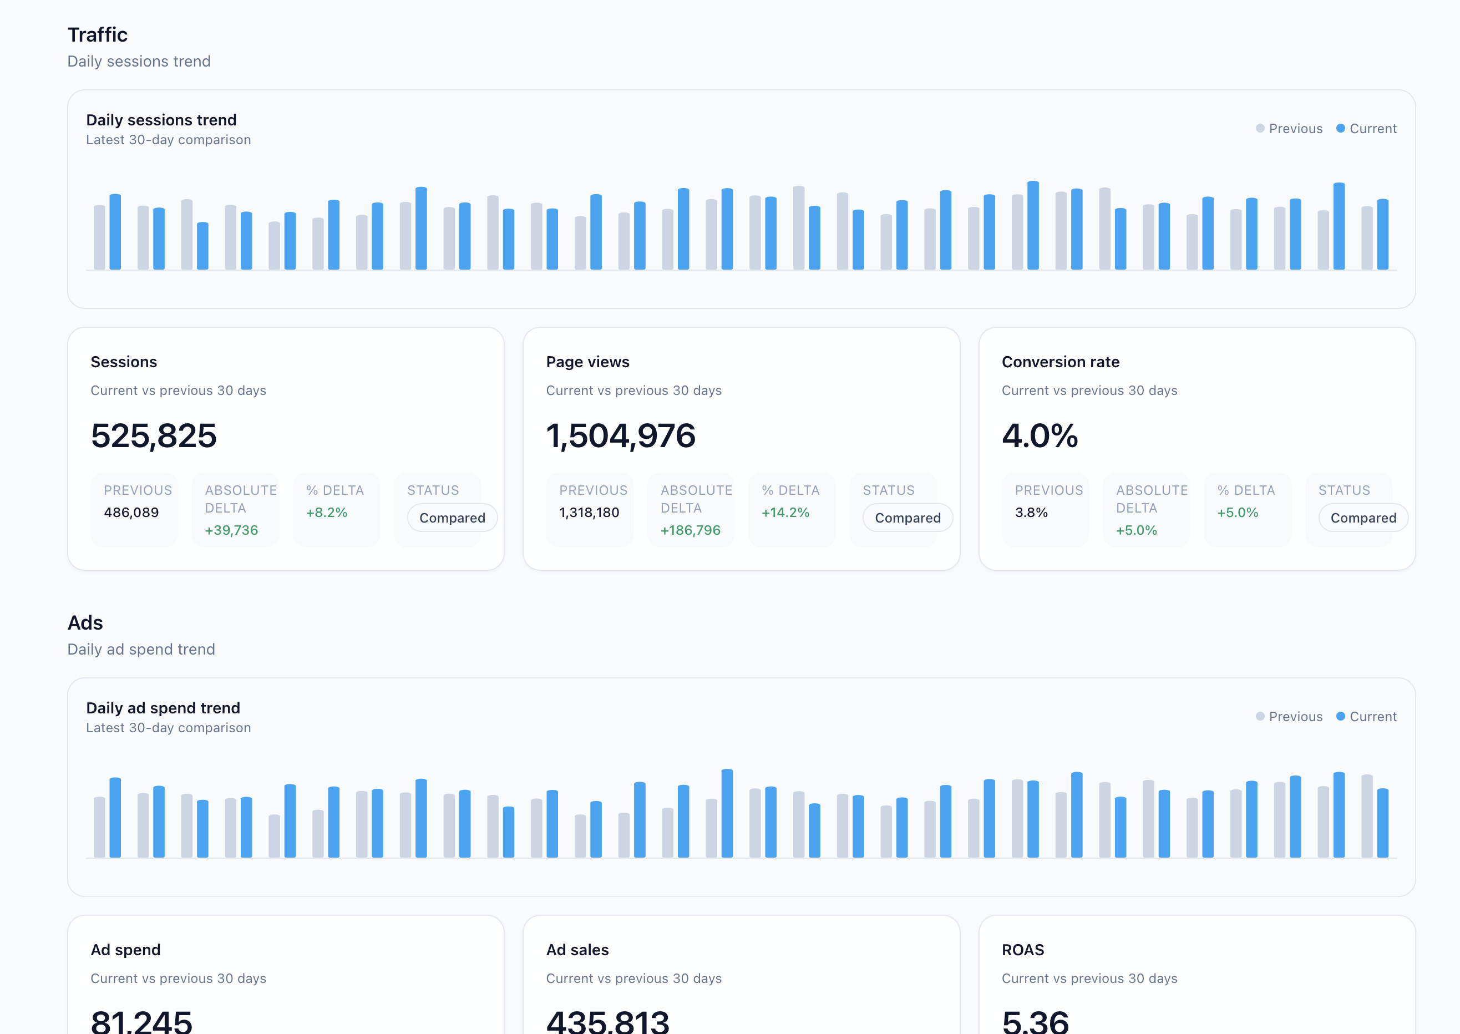
Task: Click the Sessions card title
Action: coord(124,362)
